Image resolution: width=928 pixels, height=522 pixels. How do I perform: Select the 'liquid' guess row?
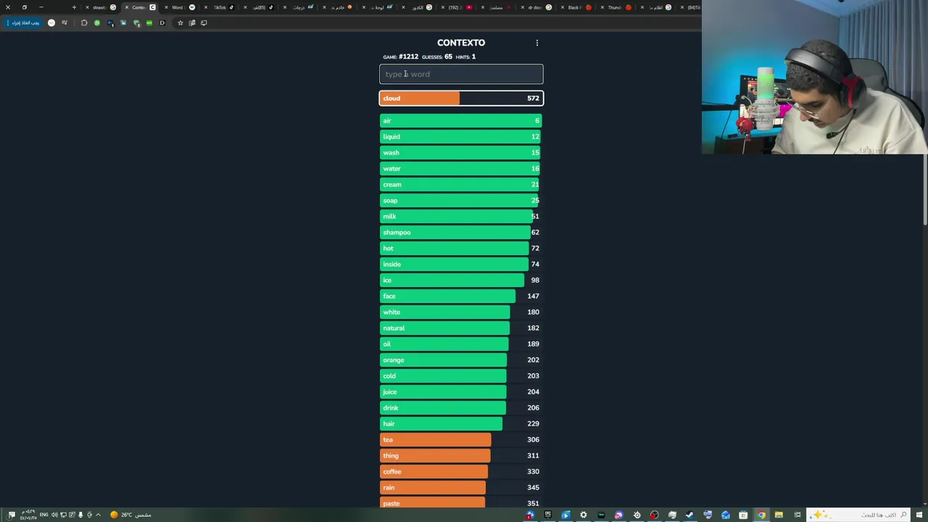[461, 136]
